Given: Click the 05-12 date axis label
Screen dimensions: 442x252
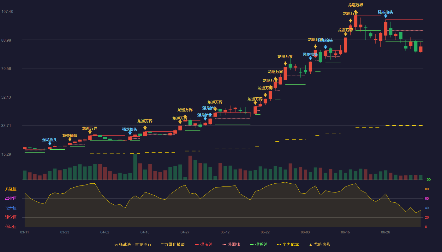Looking at the screenshot, I should click(x=225, y=232).
